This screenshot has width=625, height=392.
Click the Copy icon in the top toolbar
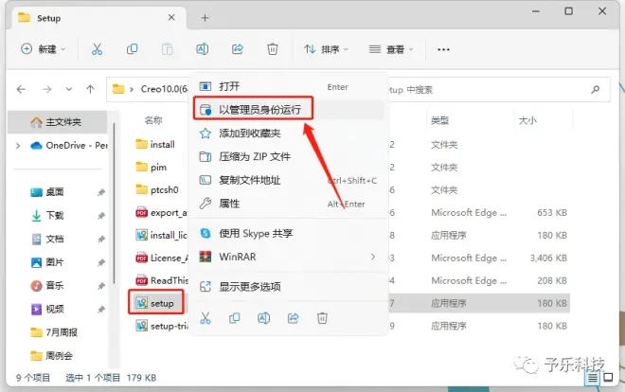tap(132, 49)
